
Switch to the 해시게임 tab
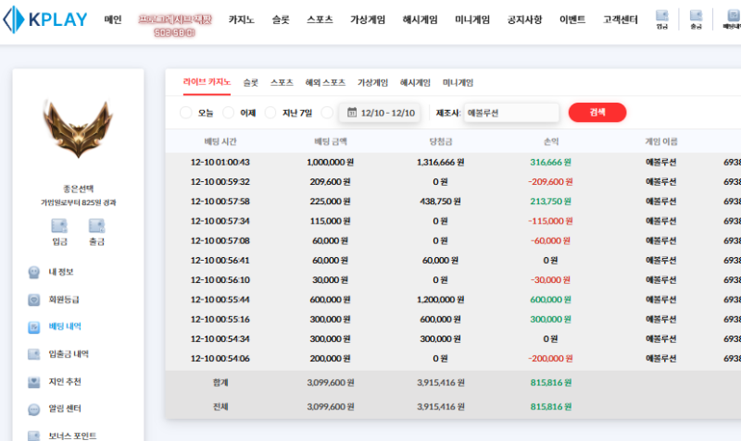point(415,82)
